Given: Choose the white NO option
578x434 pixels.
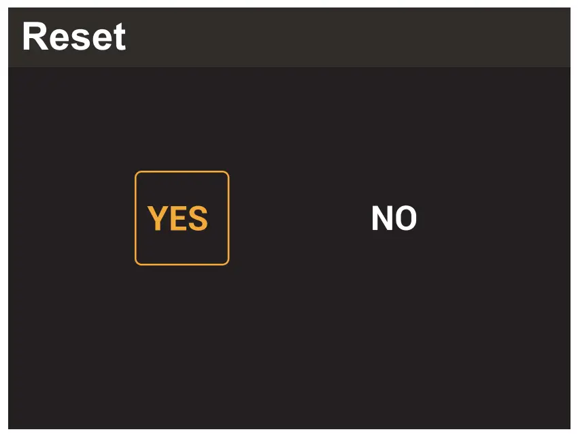Looking at the screenshot, I should [x=394, y=219].
